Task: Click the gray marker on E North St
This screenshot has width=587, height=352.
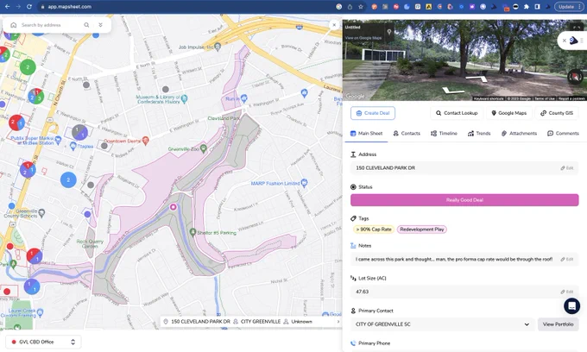Action: tap(86, 85)
